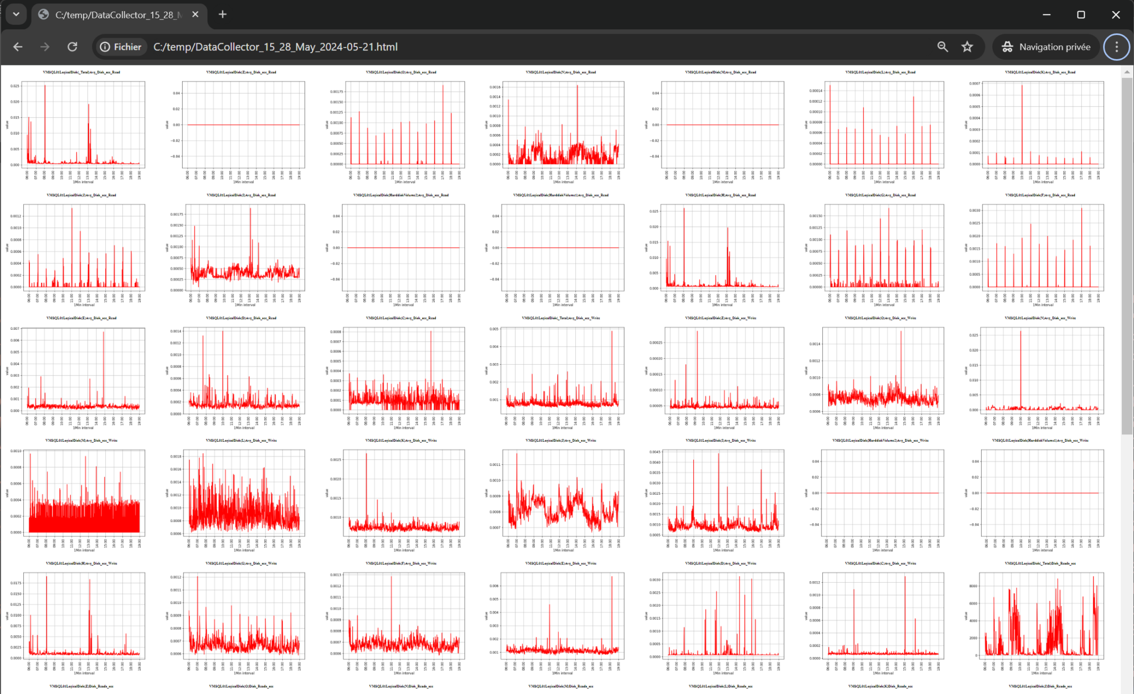This screenshot has height=694, width=1134.
Task: Click the forward navigation arrow
Action: coord(45,47)
